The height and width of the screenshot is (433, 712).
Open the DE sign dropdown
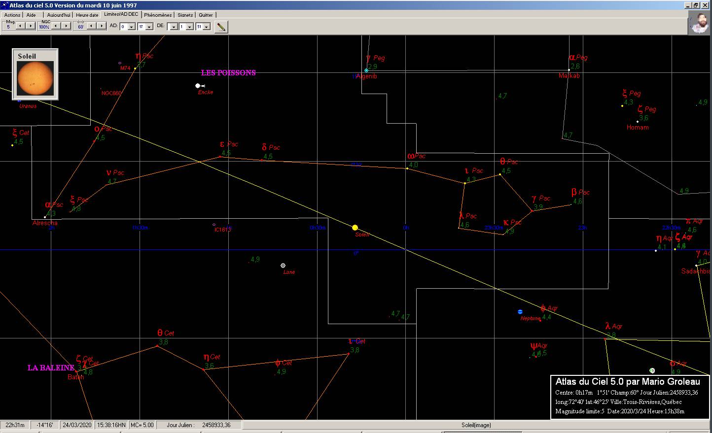pos(173,27)
